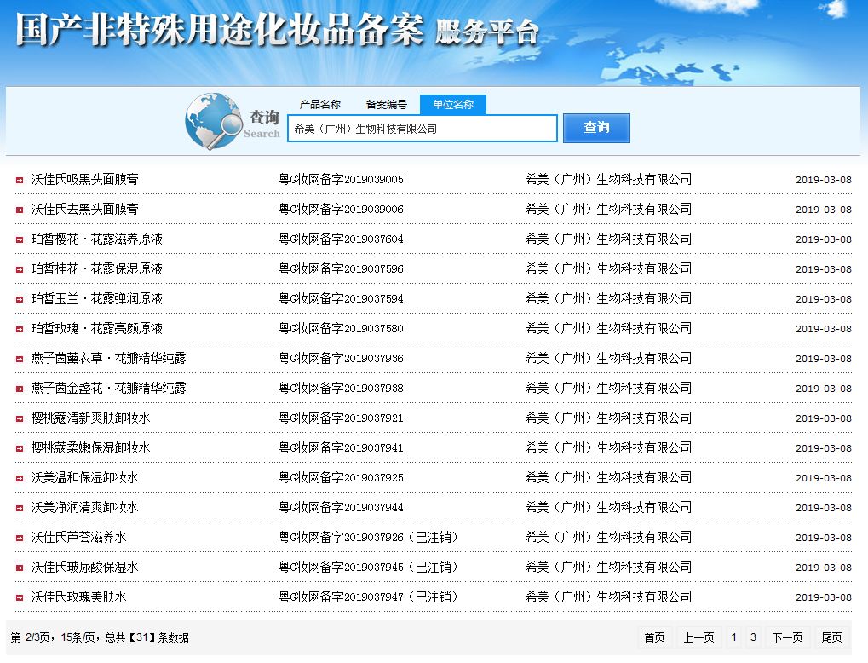Click red arrow icon beside 沃佳氏吸黑头面膜膏
868x663 pixels.
coord(20,180)
